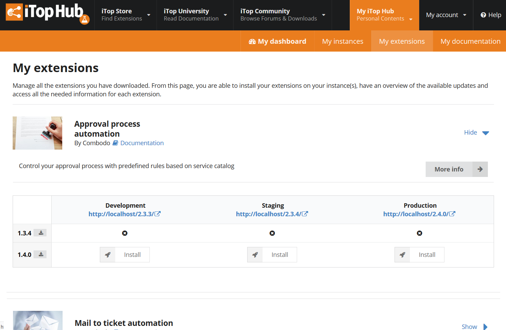
Task: Collapse Approval process automation with Hide
Action: click(476, 133)
